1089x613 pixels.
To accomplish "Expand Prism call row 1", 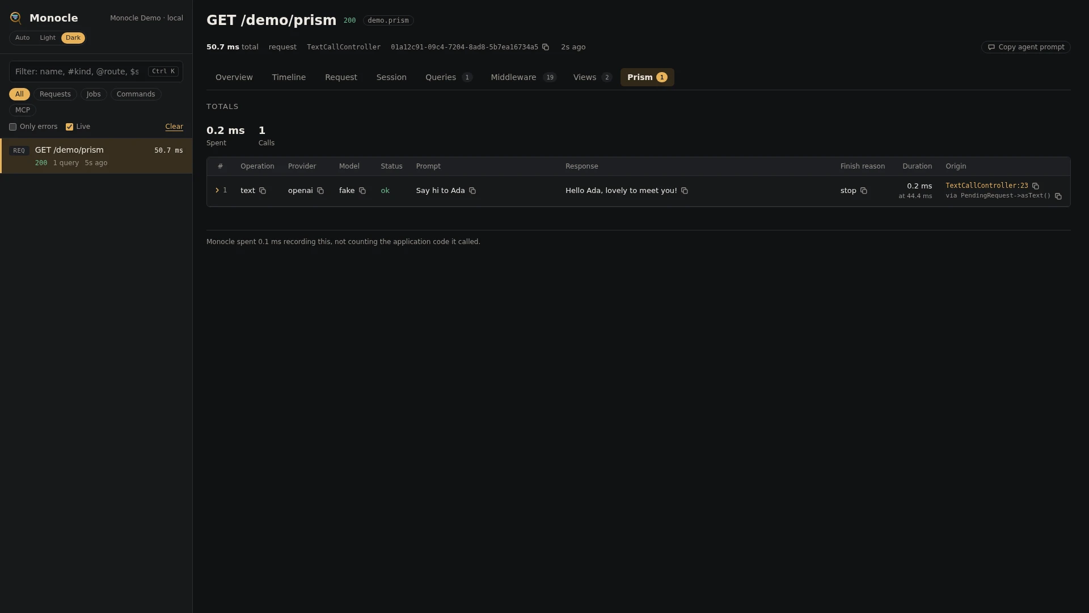I will 217,191.
